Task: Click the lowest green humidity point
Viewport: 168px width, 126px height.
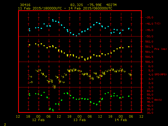Action: pos(53,111)
